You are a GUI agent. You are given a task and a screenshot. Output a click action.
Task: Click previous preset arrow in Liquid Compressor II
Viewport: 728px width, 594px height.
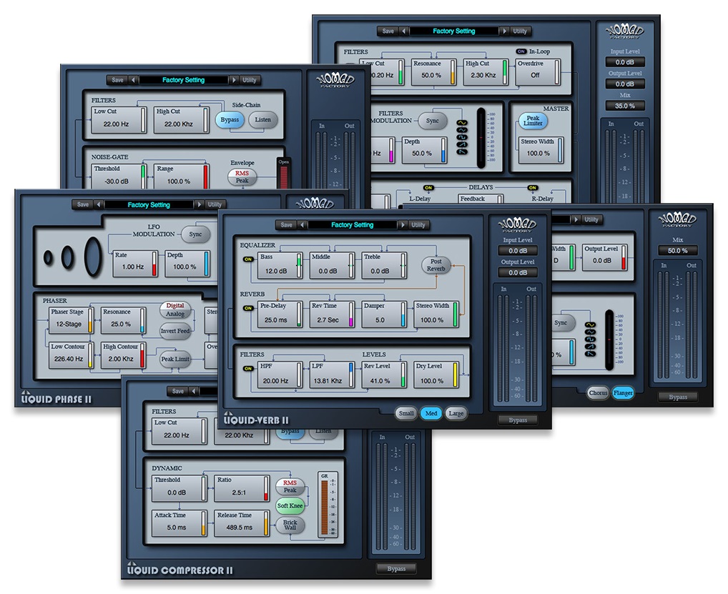[x=194, y=391]
